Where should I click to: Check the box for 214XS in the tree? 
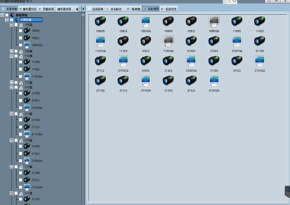21,146
